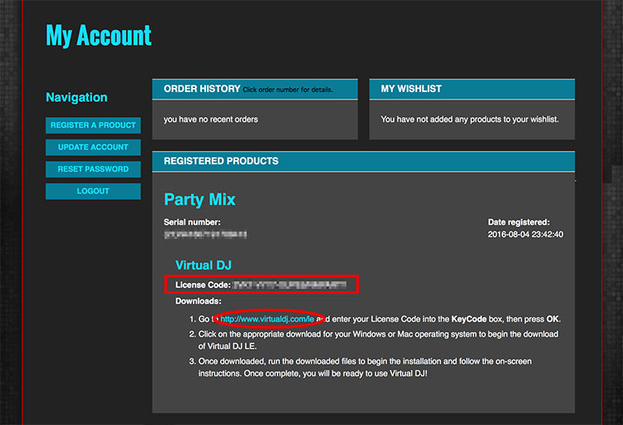Open the www.virtualdj.com/le link
Screen dimensions: 623x425
point(267,319)
